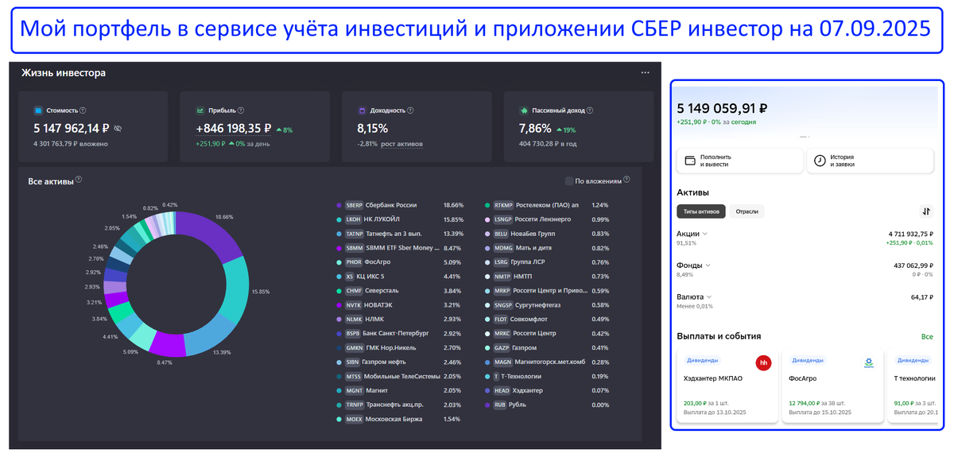Click the Хэдхантер hh logo icon

763,363
